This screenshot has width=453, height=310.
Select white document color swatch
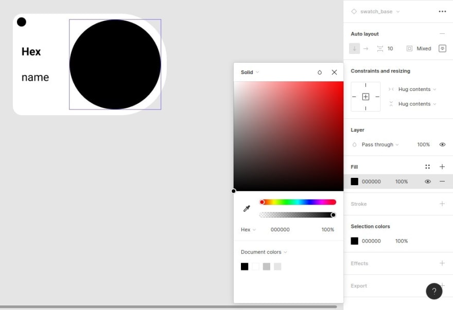pos(255,266)
